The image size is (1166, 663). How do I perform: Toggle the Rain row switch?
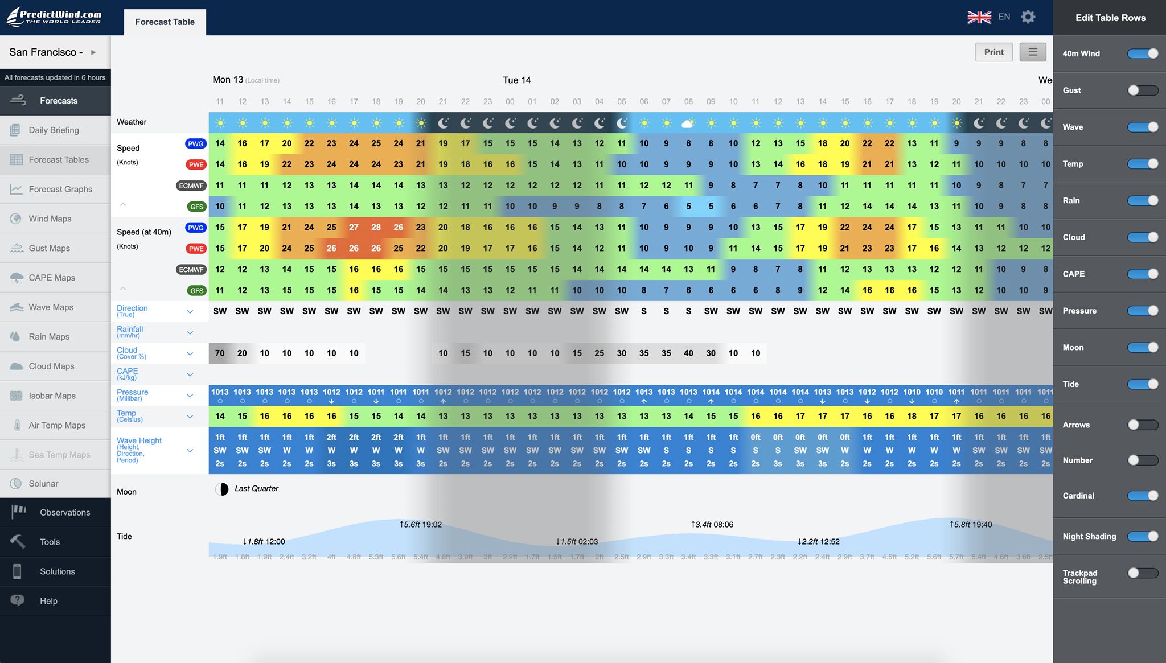click(x=1143, y=200)
